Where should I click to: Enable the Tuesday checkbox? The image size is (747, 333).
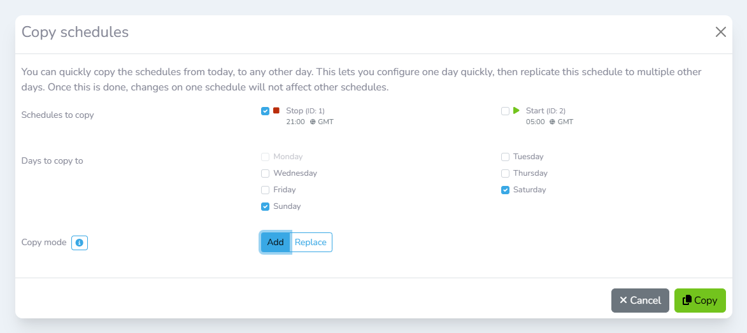505,157
